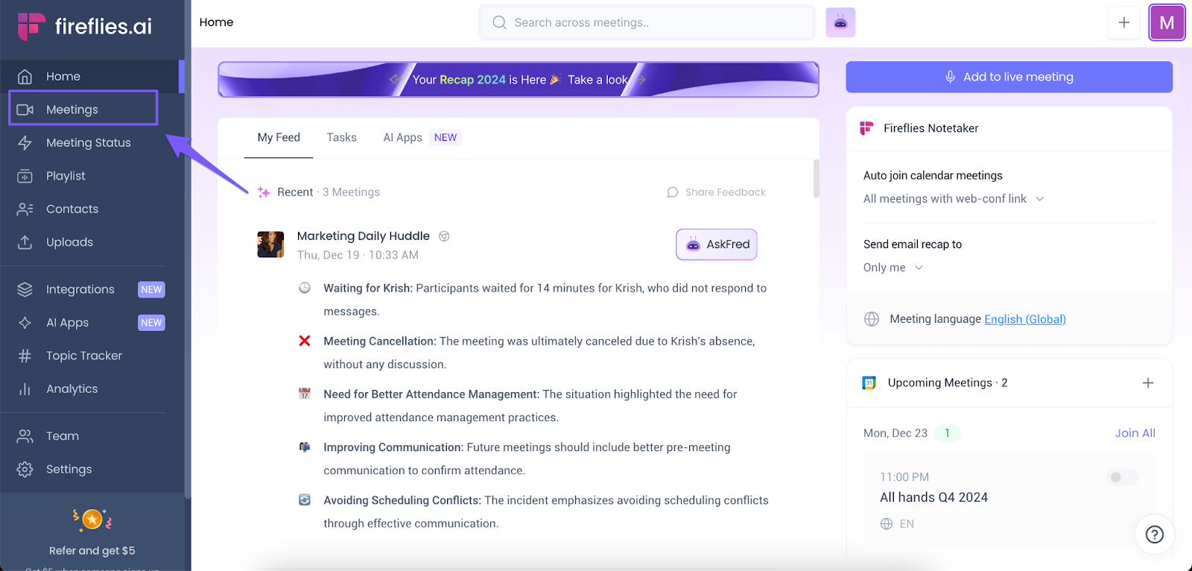The height and width of the screenshot is (571, 1192).
Task: Click the search magnifier icon
Action: coord(499,22)
